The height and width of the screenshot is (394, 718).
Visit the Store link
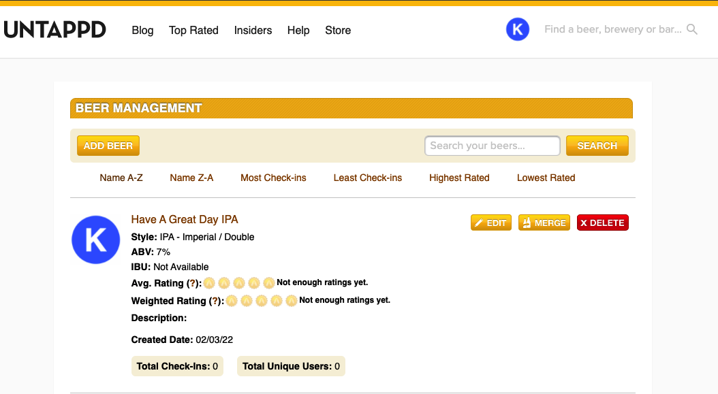pyautogui.click(x=338, y=31)
